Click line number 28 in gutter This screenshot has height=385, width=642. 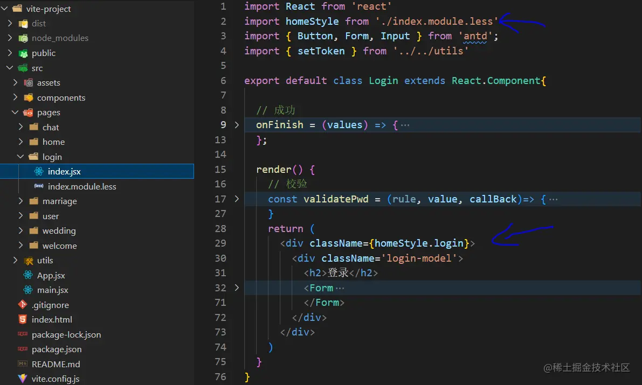point(220,229)
